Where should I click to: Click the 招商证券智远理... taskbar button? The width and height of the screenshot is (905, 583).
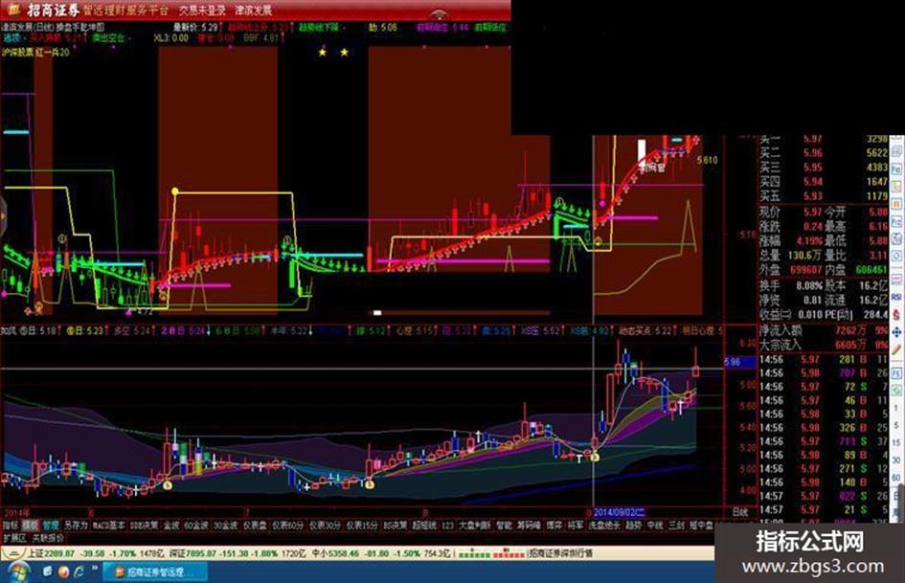155,572
